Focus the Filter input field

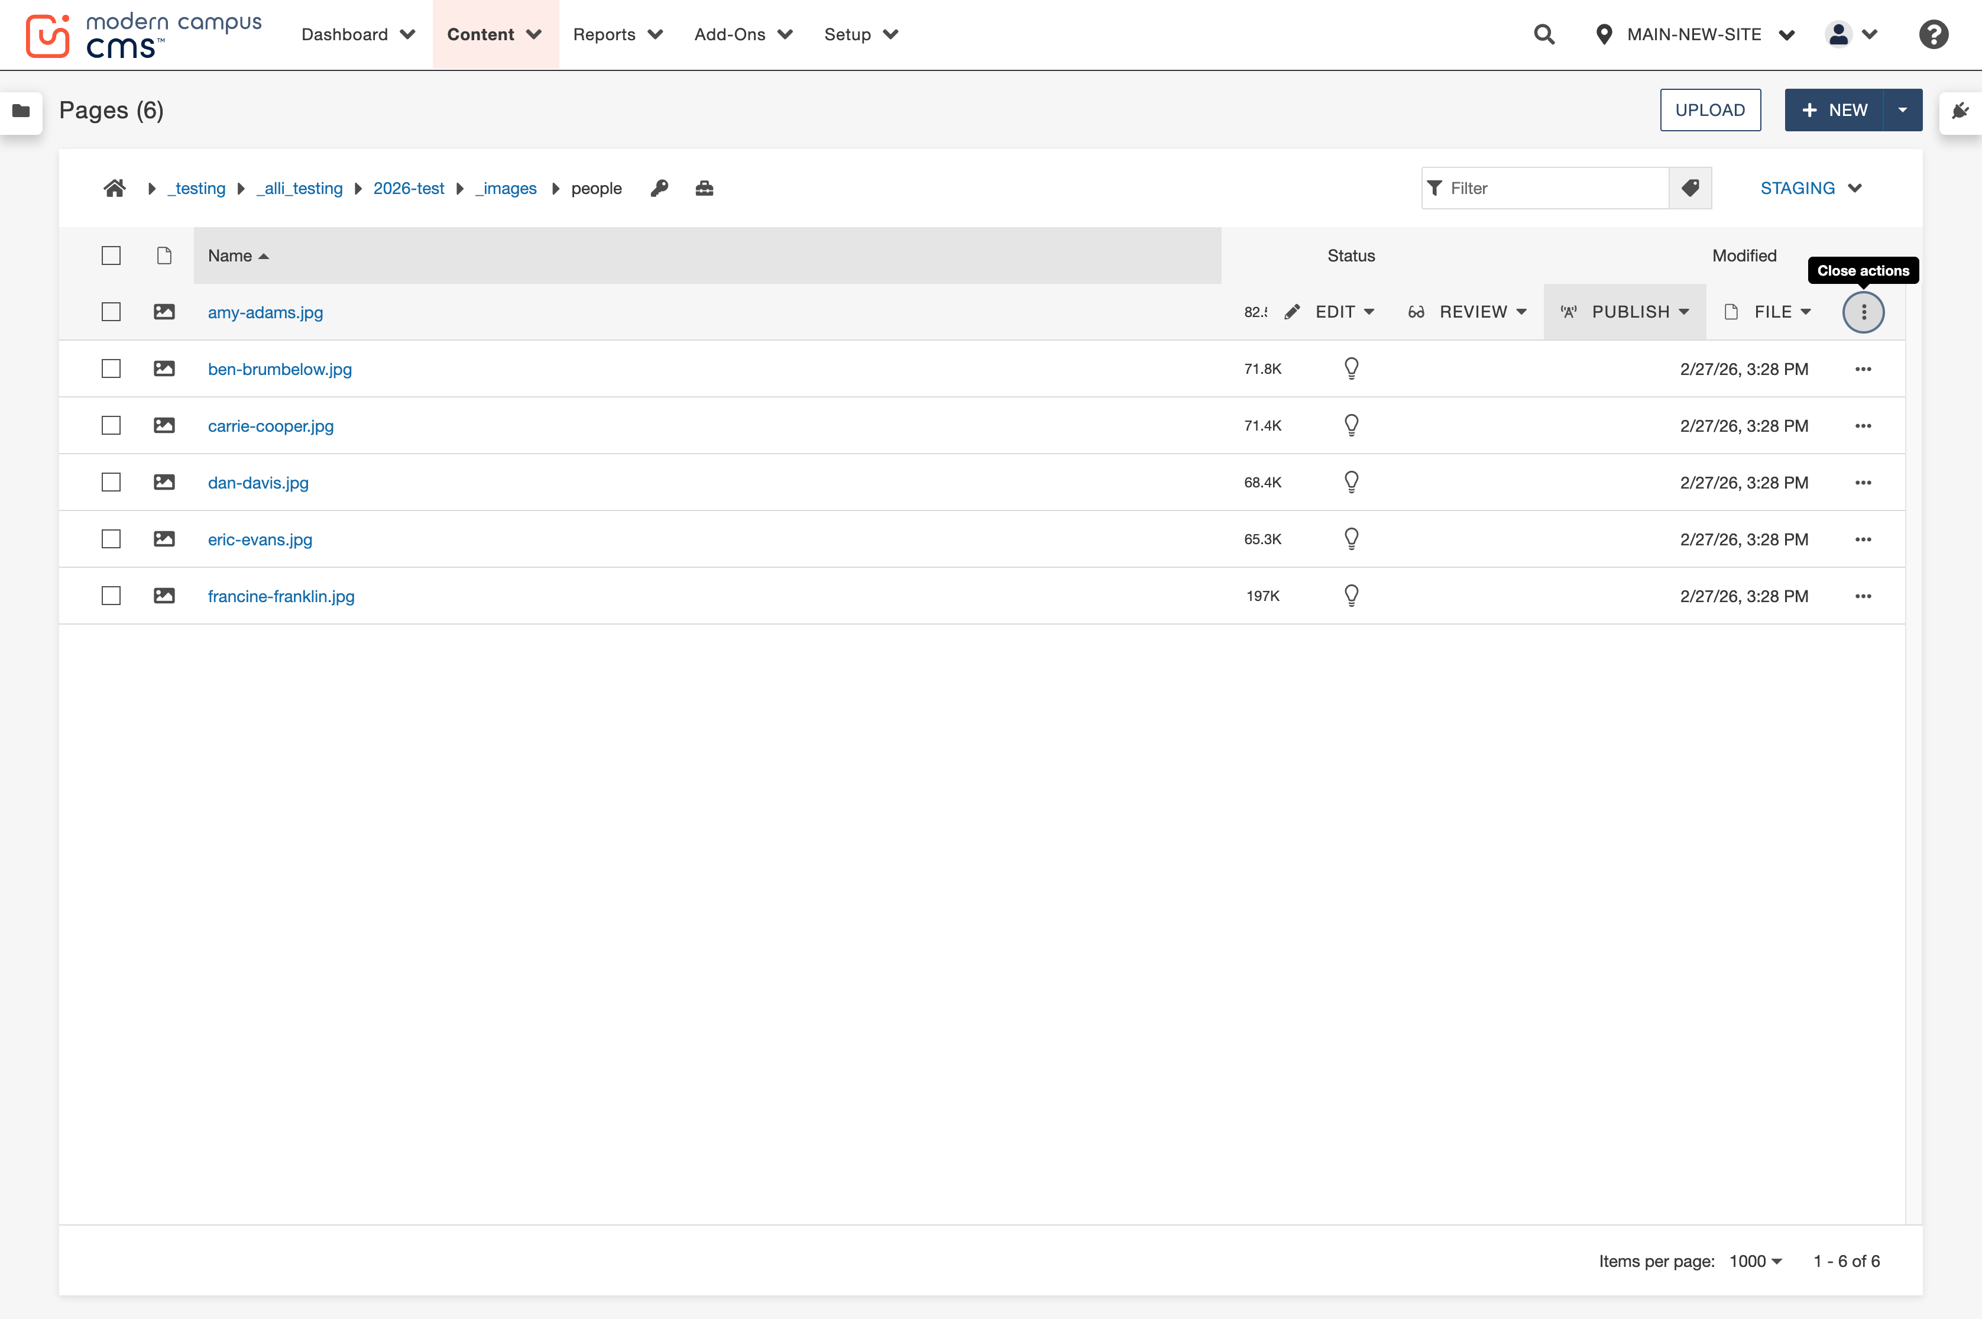[1546, 189]
